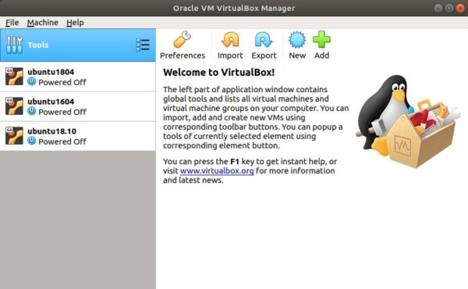Click the Tools screwdriver and wrench icon
This screenshot has width=468, height=289.
coord(14,45)
